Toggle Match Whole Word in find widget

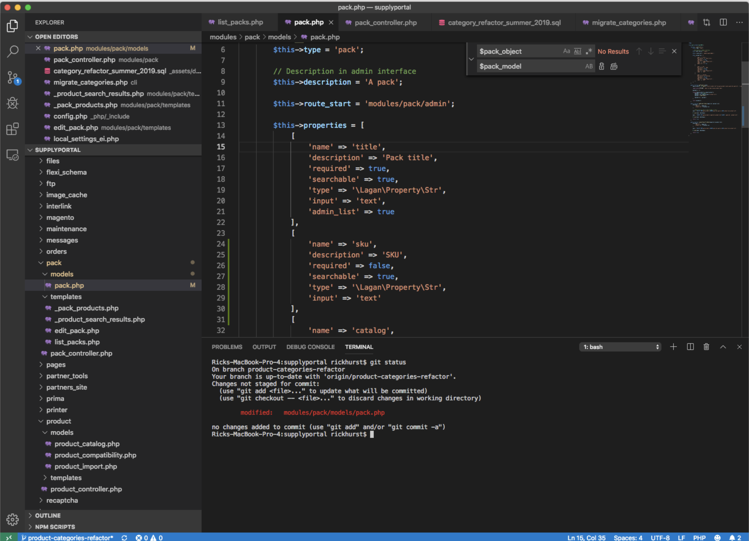(577, 51)
